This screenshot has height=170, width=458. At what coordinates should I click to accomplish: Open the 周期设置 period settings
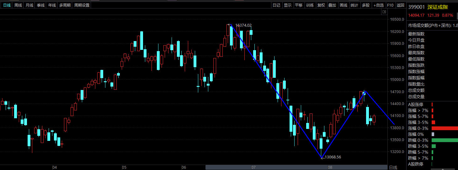[82, 5]
